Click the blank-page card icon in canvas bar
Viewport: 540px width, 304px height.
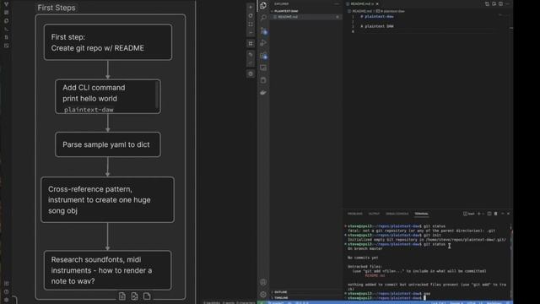pyautogui.click(x=147, y=296)
